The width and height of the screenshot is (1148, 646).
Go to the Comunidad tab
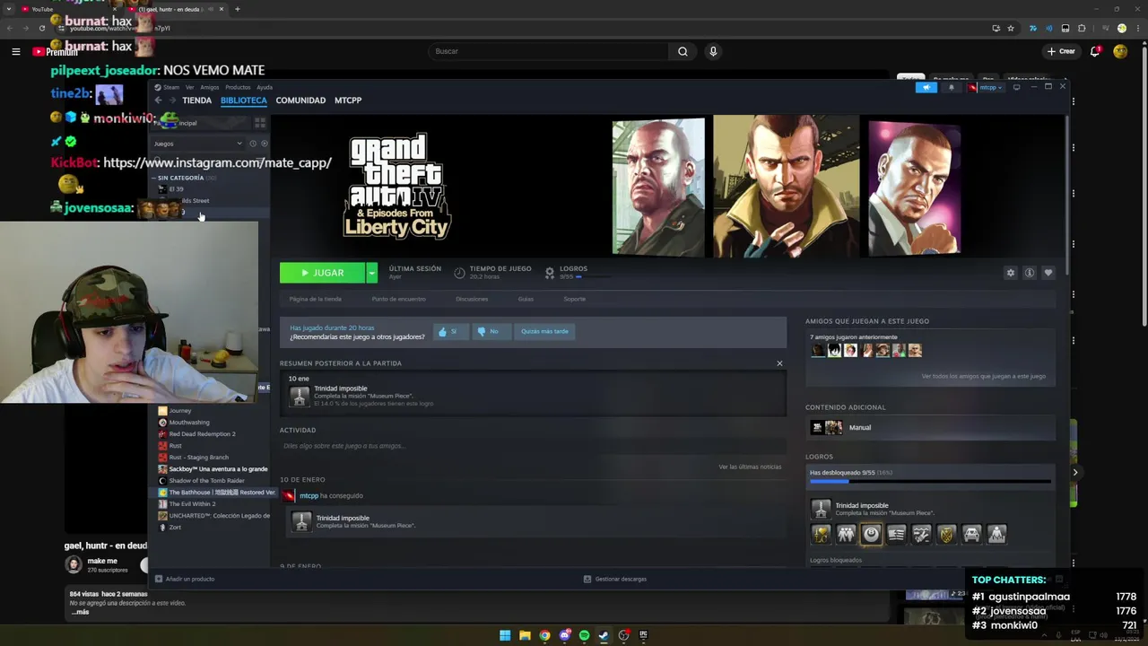(300, 100)
